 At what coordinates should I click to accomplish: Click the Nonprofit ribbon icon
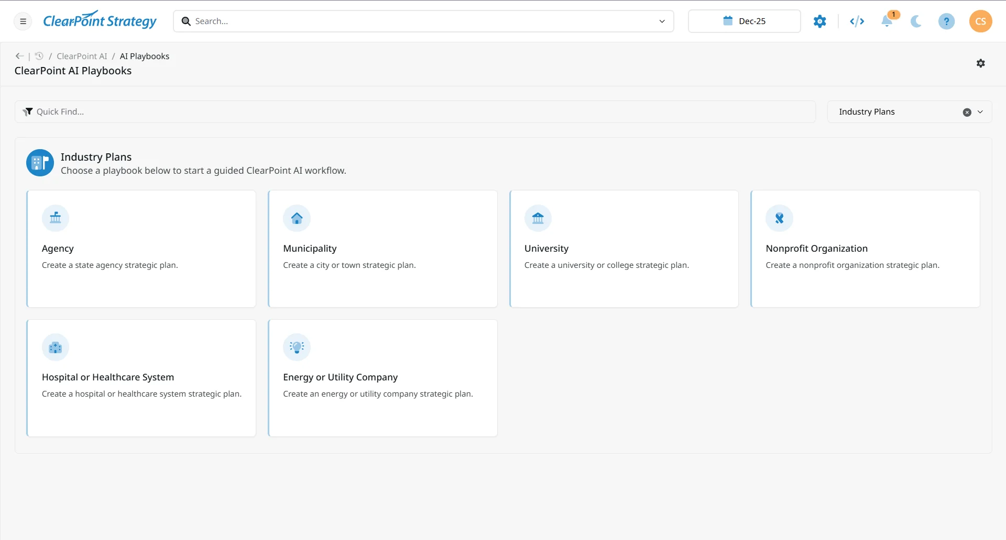[x=780, y=218]
